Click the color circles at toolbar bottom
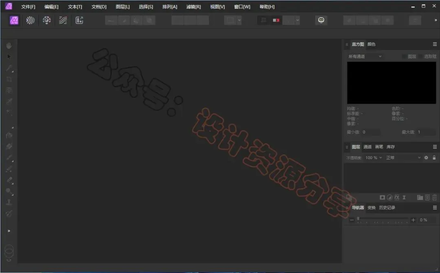The image size is (440, 273). (x=9, y=251)
